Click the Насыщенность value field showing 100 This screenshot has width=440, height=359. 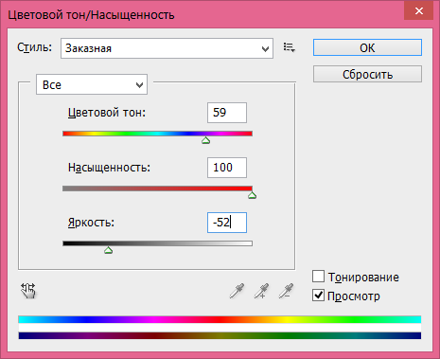pyautogui.click(x=227, y=168)
